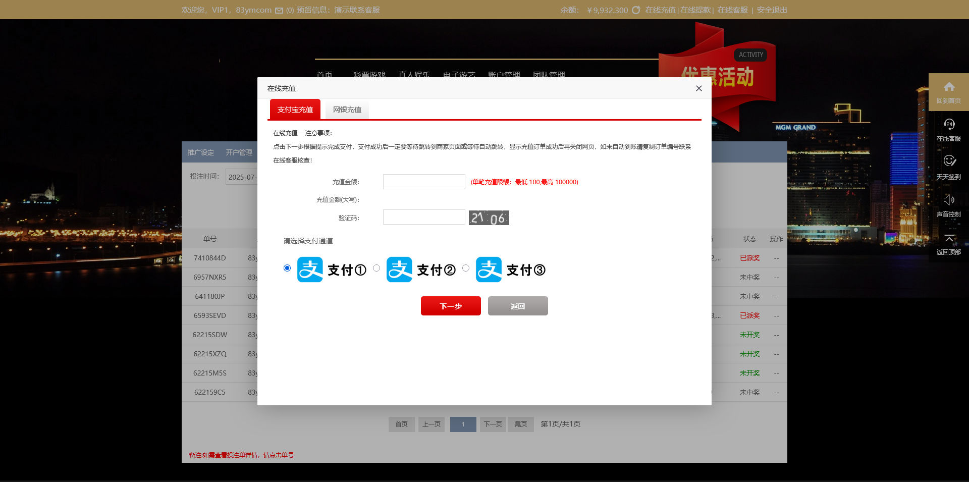The image size is (969, 482).
Task: Click the 充值金额 input field
Action: point(424,182)
